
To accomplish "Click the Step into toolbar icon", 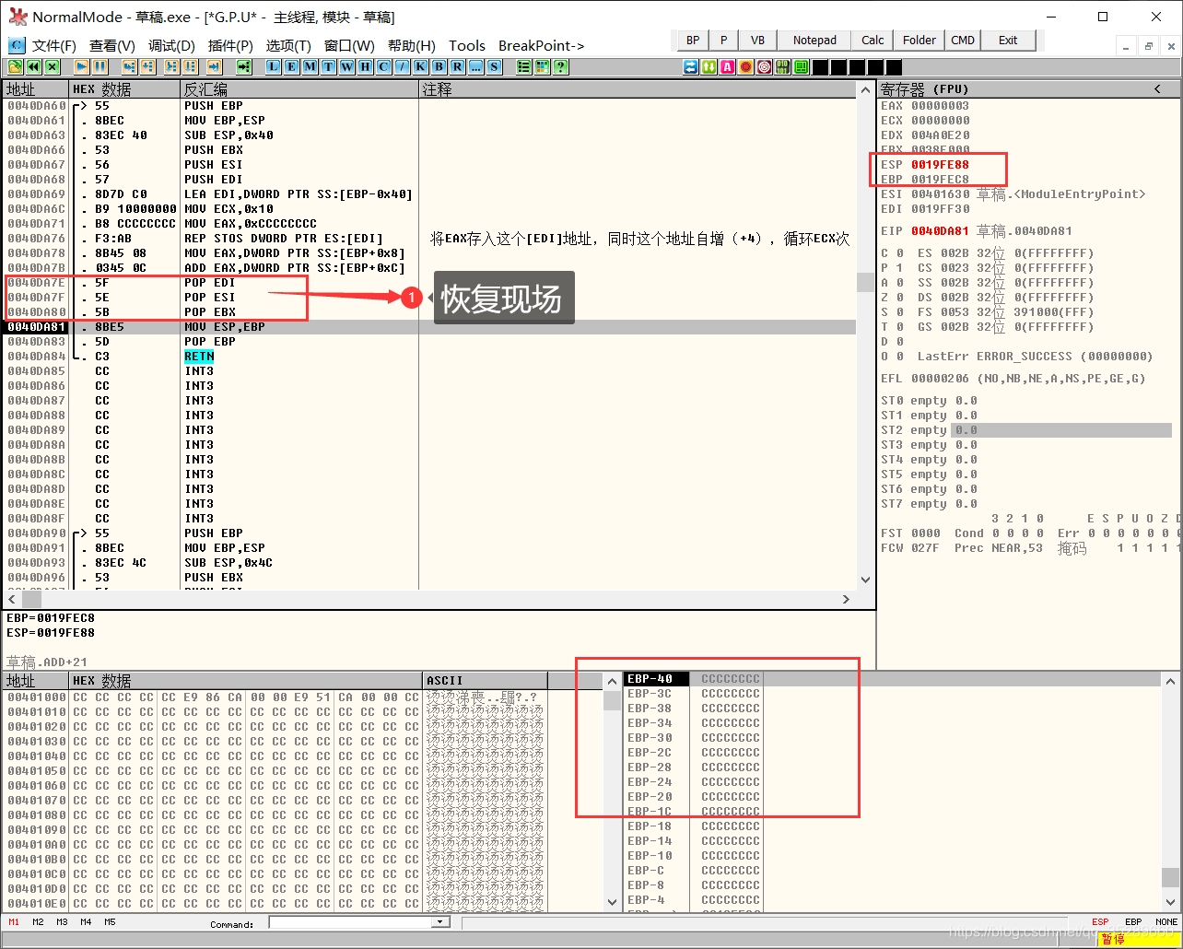I will pos(129,66).
